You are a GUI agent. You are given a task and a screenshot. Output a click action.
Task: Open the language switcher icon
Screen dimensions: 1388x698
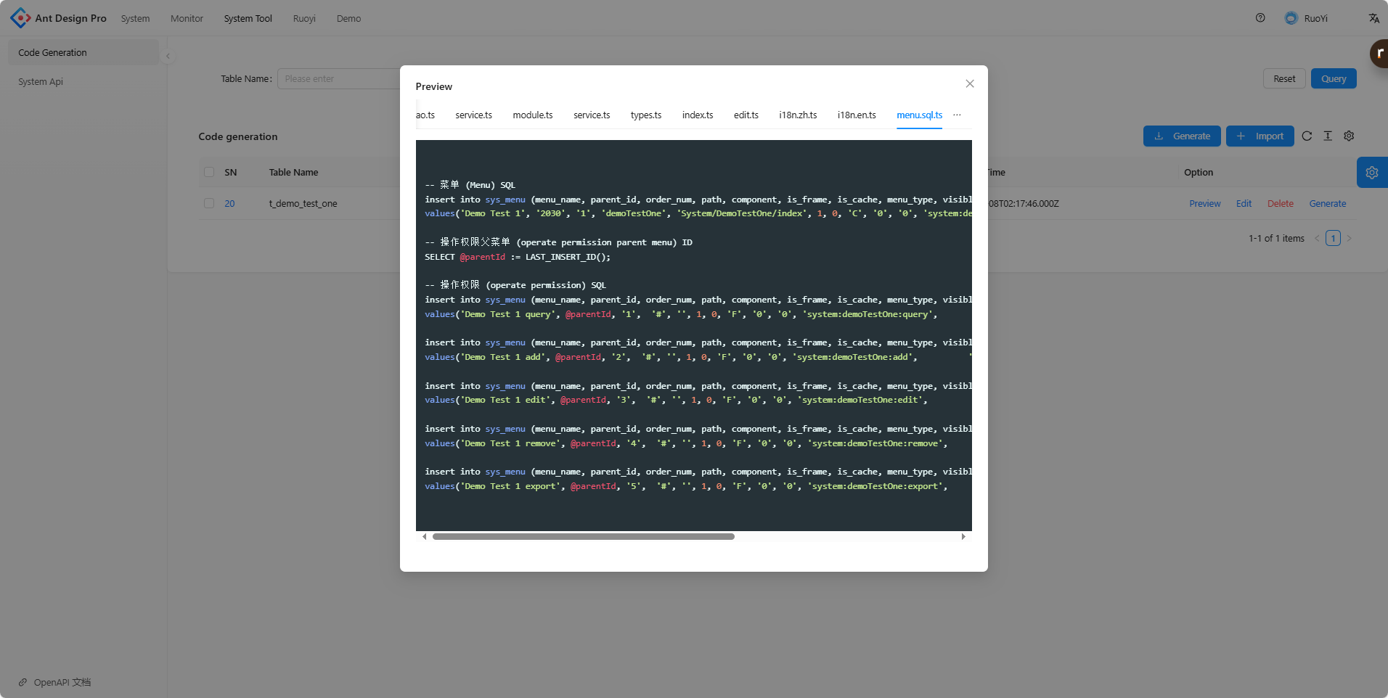[x=1373, y=18]
